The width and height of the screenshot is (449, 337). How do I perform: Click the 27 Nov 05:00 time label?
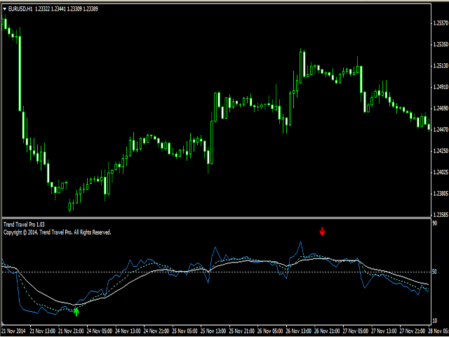pos(356,330)
